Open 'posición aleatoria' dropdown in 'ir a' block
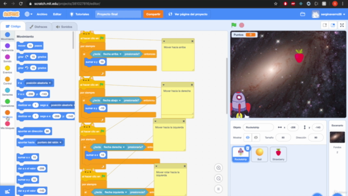 tap(39, 83)
